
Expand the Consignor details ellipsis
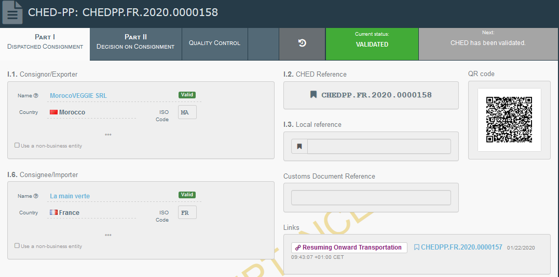pyautogui.click(x=108, y=135)
